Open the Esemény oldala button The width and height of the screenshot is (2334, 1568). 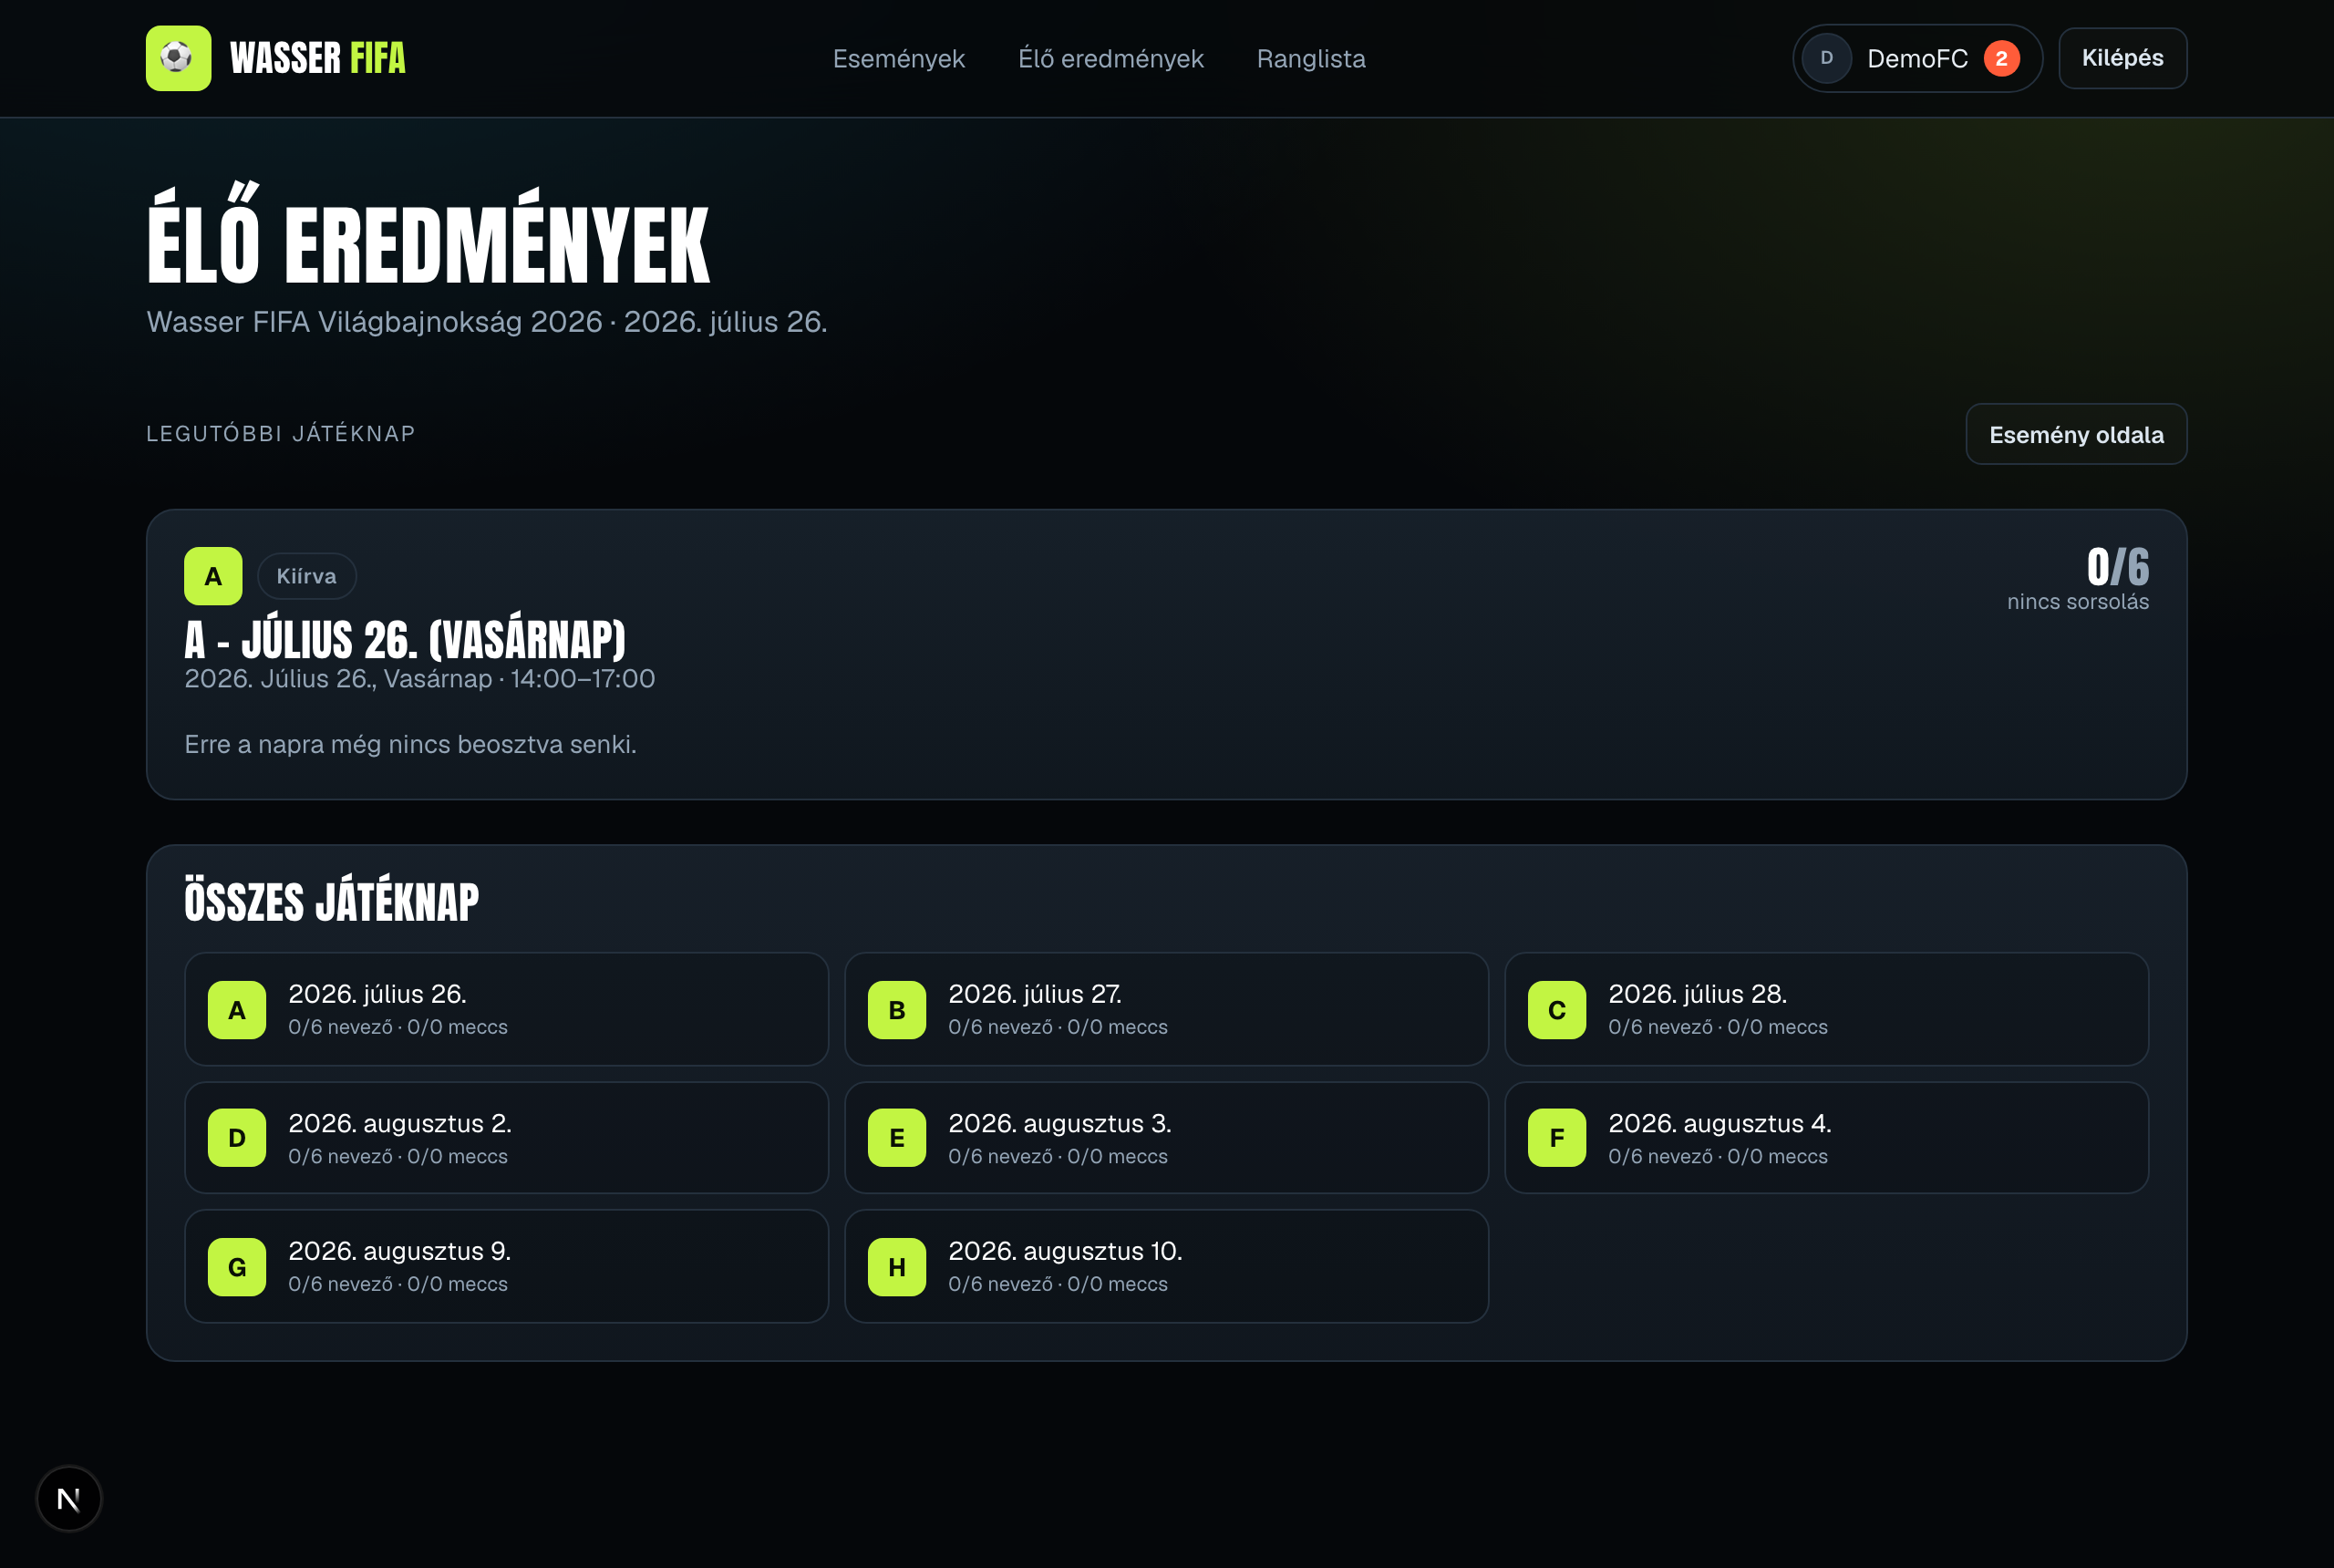[2076, 434]
